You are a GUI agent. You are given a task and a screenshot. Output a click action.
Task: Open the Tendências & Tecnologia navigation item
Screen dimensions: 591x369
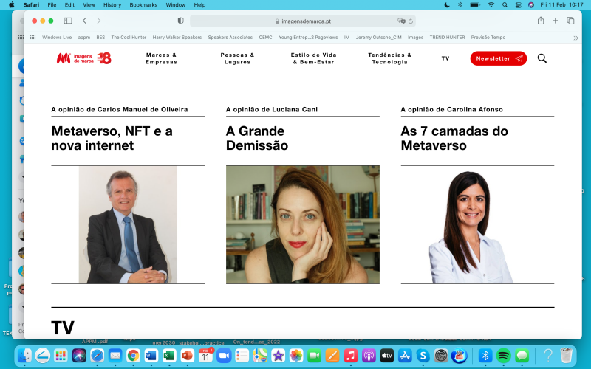[390, 58]
